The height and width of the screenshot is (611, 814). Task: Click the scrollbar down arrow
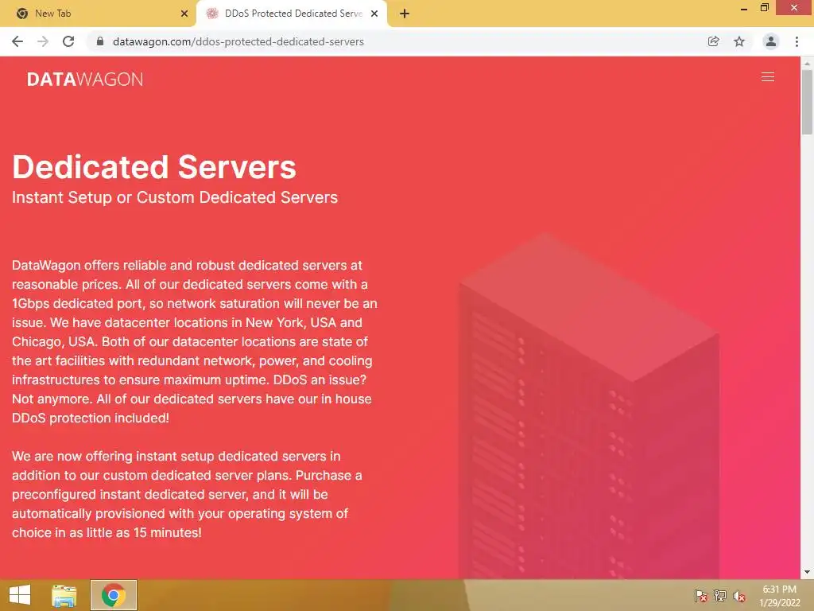click(x=807, y=572)
